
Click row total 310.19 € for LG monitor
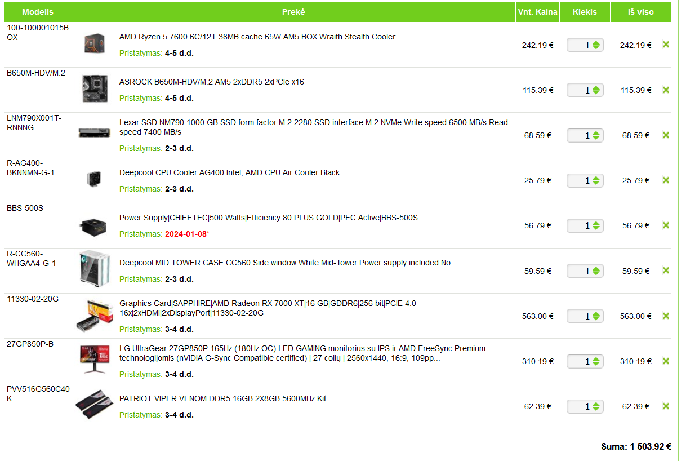point(636,361)
